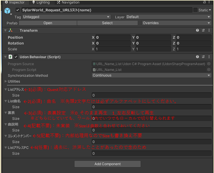
Task: Open the Layer dropdown showing Default
Action: tap(168, 17)
